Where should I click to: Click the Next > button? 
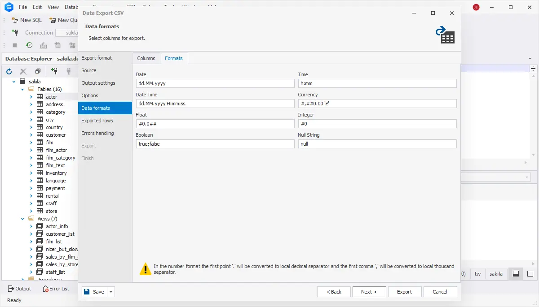(369, 292)
